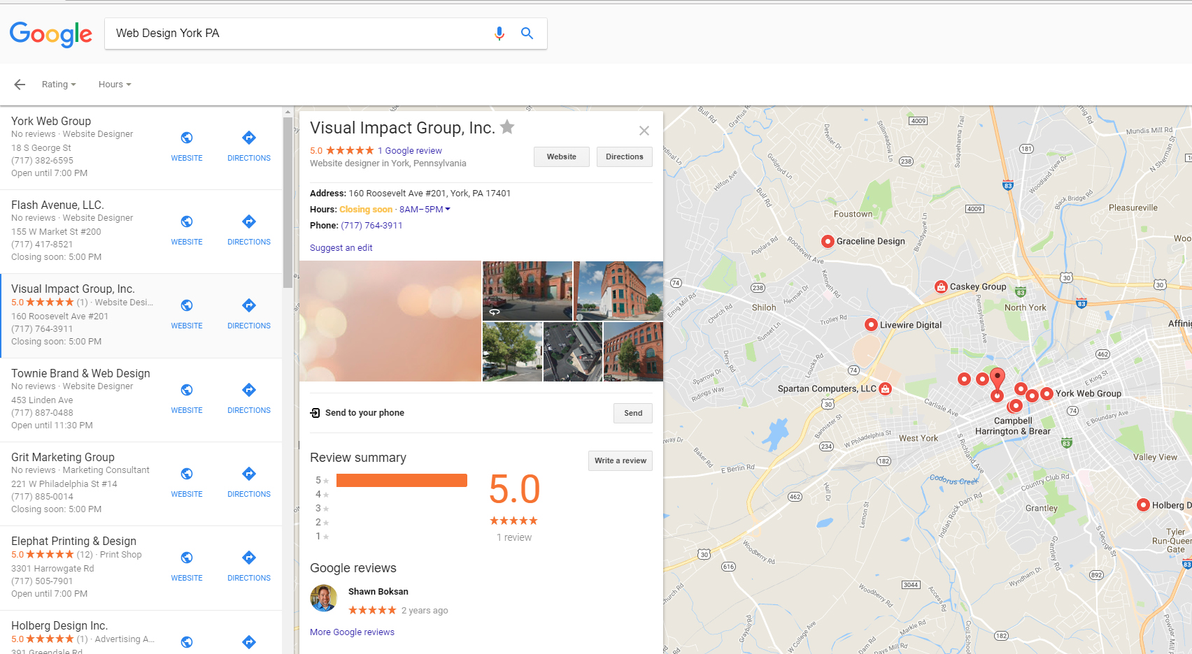Click the Directions button in details panel
The image size is (1192, 654).
click(625, 157)
